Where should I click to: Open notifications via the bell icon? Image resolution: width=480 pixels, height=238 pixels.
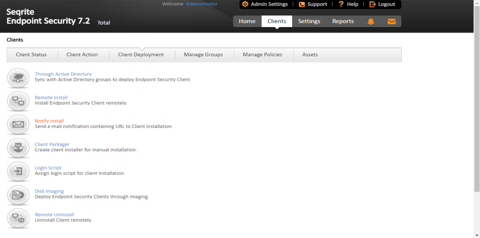[x=371, y=21]
